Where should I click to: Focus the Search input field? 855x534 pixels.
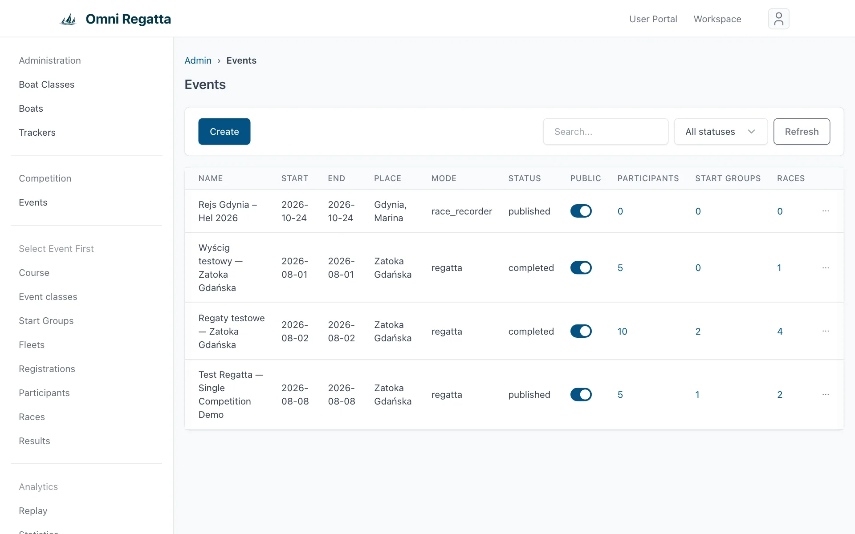click(x=606, y=132)
